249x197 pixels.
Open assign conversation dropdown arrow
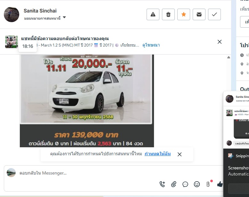(64, 17)
